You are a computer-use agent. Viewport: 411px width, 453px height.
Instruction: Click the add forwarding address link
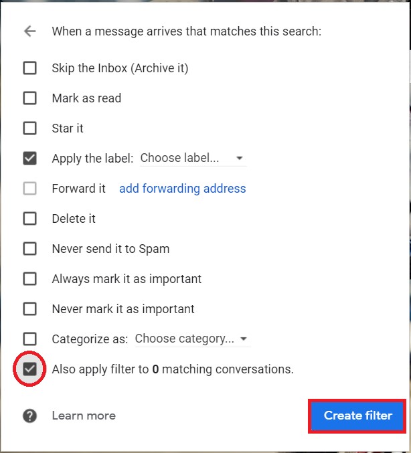[x=182, y=189]
